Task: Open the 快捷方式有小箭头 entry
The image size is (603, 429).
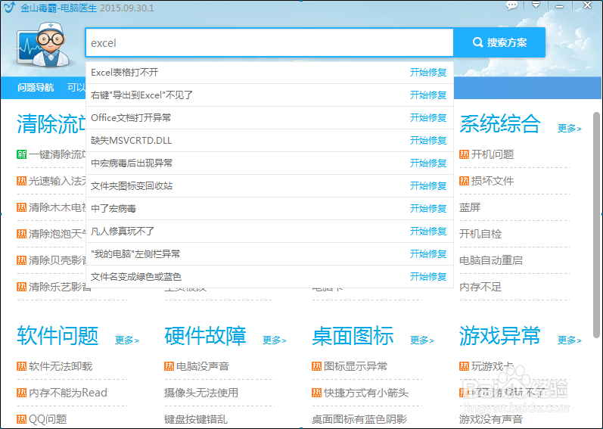Action: point(366,393)
